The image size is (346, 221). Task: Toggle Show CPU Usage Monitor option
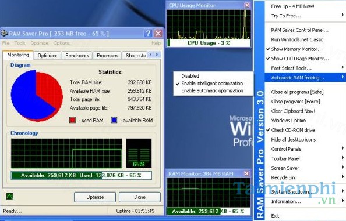[305, 59]
